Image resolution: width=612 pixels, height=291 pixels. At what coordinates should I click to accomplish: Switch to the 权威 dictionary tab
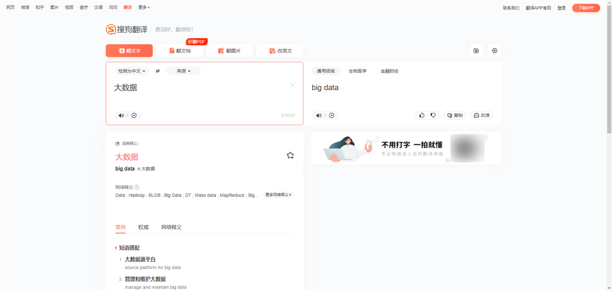pos(143,227)
